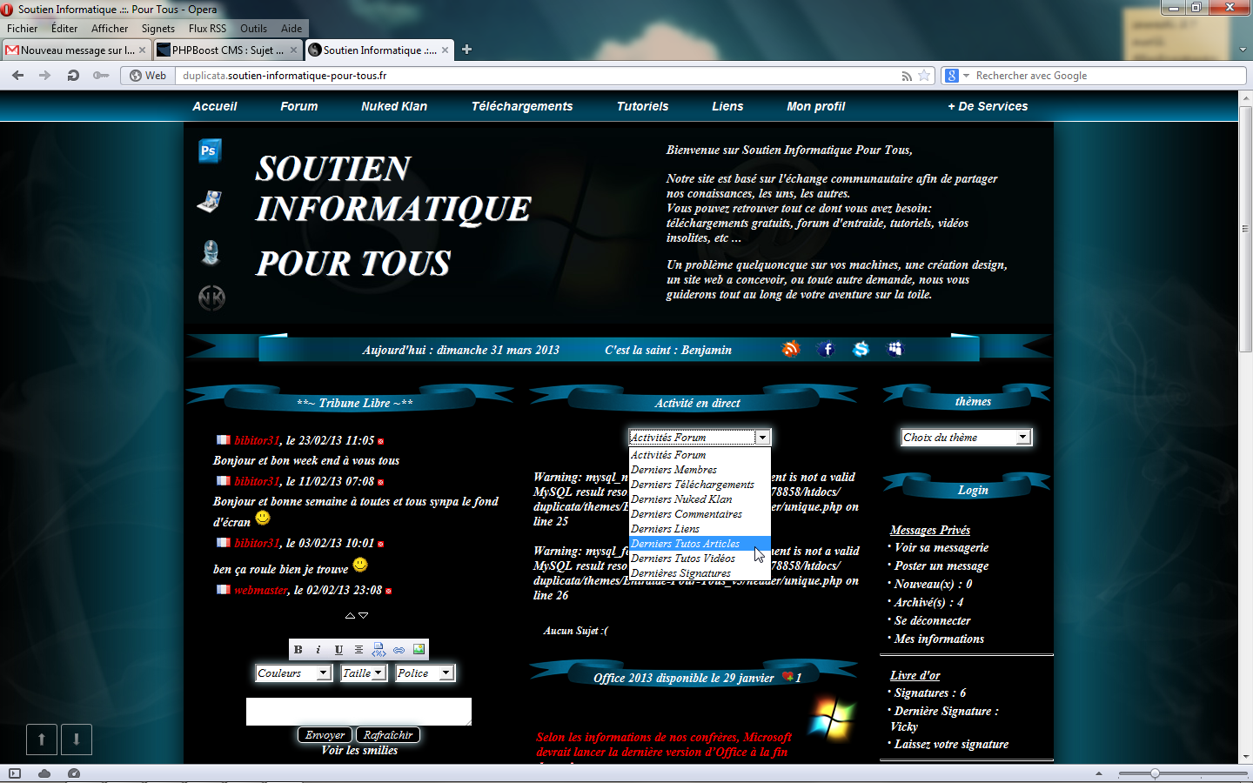Insert an image using the picture icon
This screenshot has height=783, width=1253.
click(x=419, y=650)
